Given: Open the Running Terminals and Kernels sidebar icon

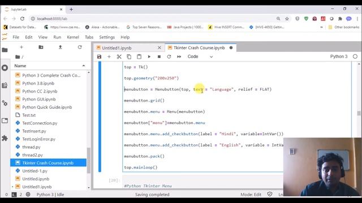Looking at the screenshot, I should tap(5, 68).
